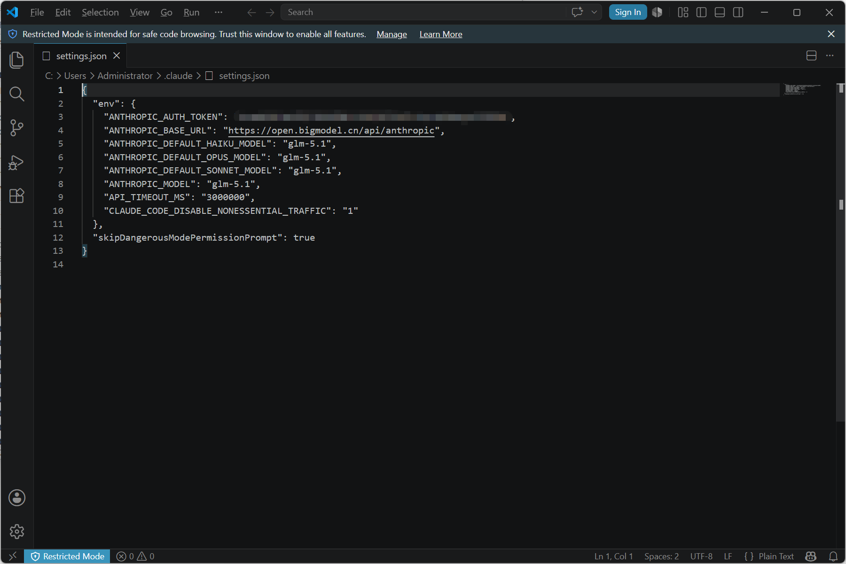Open the Source Control view
846x564 pixels.
click(17, 128)
